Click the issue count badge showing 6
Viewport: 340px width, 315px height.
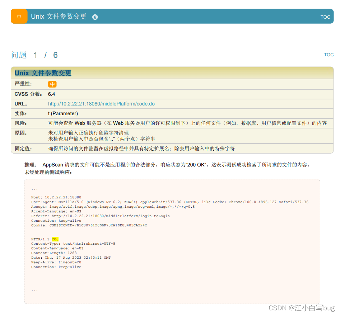95,17
